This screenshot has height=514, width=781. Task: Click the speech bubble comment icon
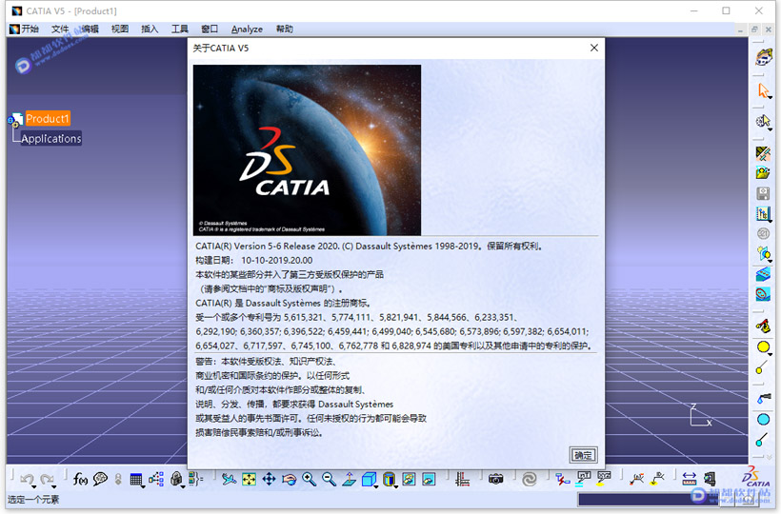pyautogui.click(x=100, y=479)
